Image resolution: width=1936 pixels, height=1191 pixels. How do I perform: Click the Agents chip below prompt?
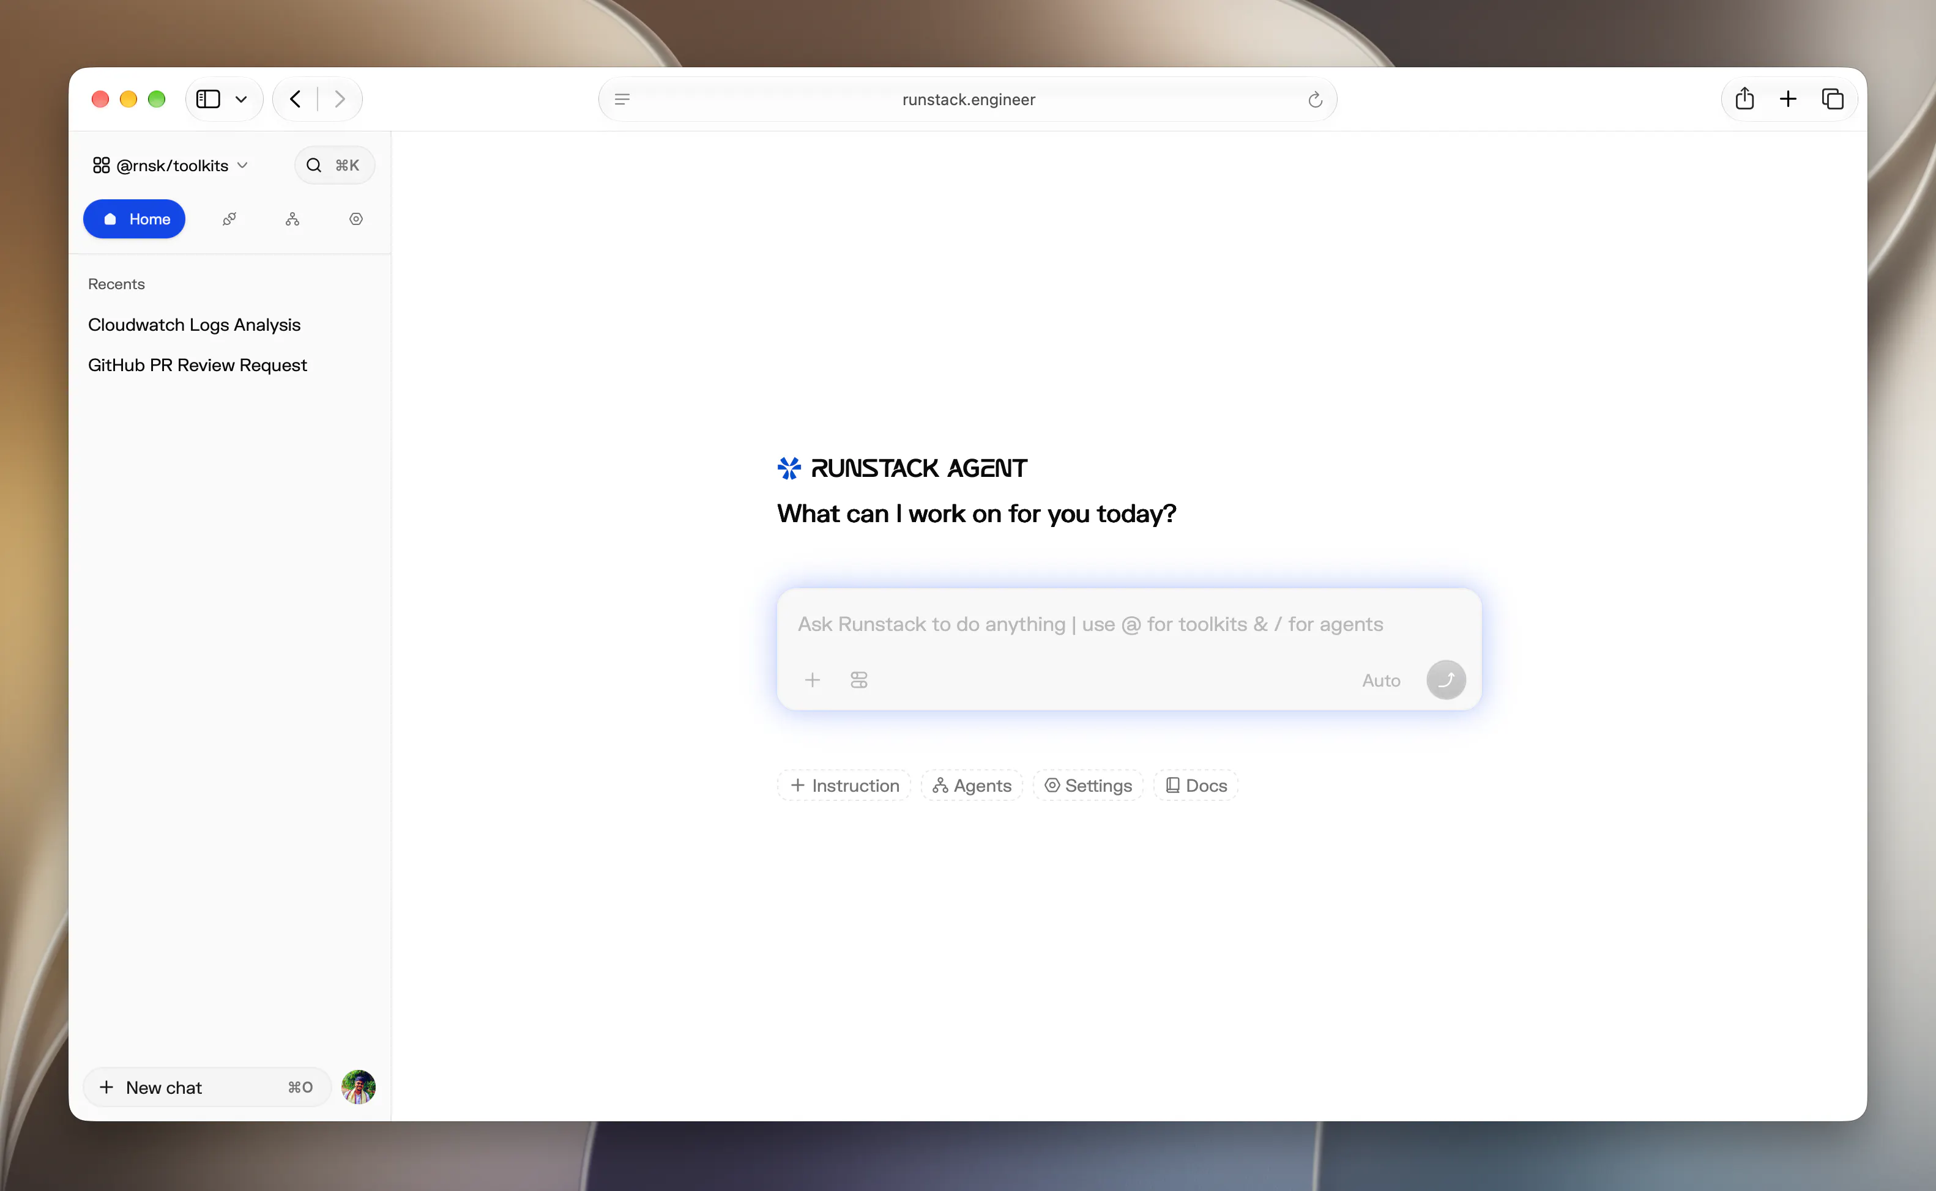(972, 785)
